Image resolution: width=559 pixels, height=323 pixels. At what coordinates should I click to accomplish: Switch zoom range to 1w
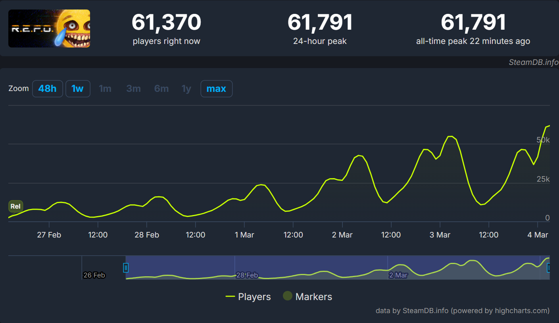[78, 89]
